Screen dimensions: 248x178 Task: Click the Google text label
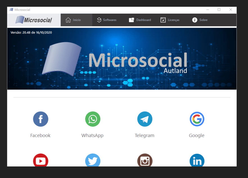tap(197, 135)
